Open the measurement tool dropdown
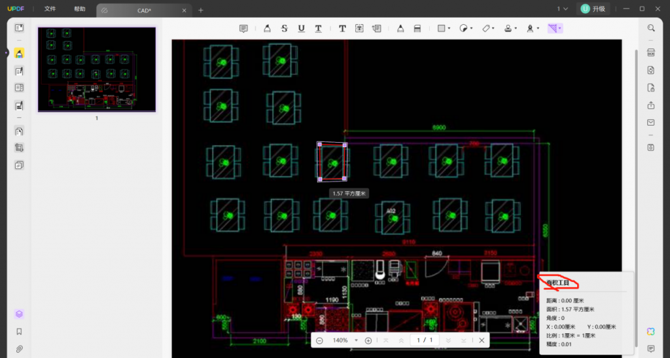This screenshot has width=670, height=358. pos(560,29)
